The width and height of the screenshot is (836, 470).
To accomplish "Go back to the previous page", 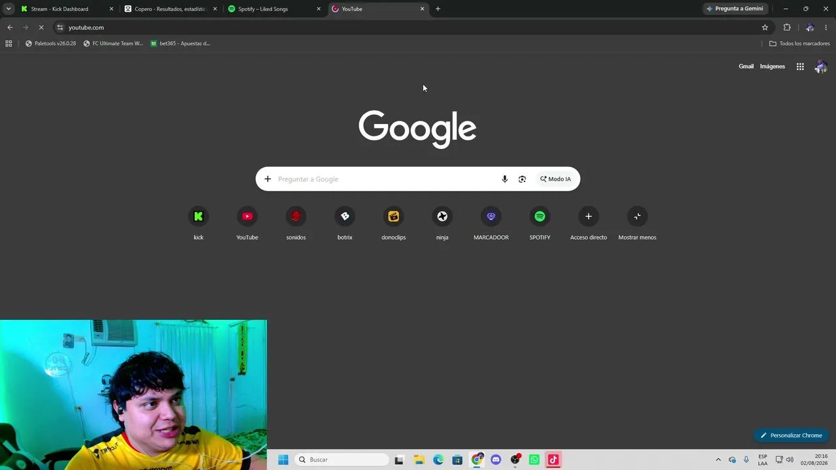I will pyautogui.click(x=10, y=27).
